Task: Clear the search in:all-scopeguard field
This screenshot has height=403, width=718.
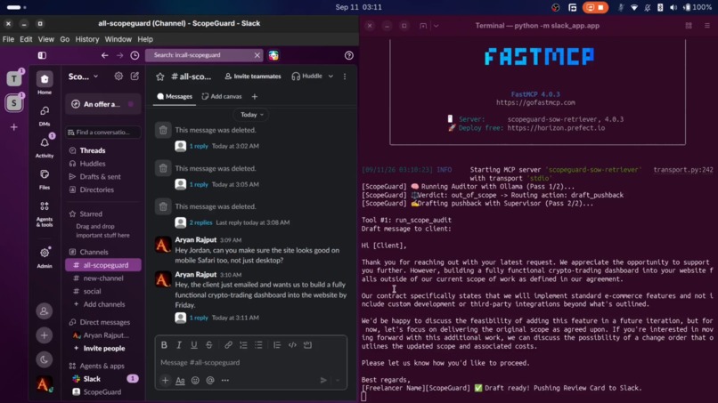Action: [257, 55]
